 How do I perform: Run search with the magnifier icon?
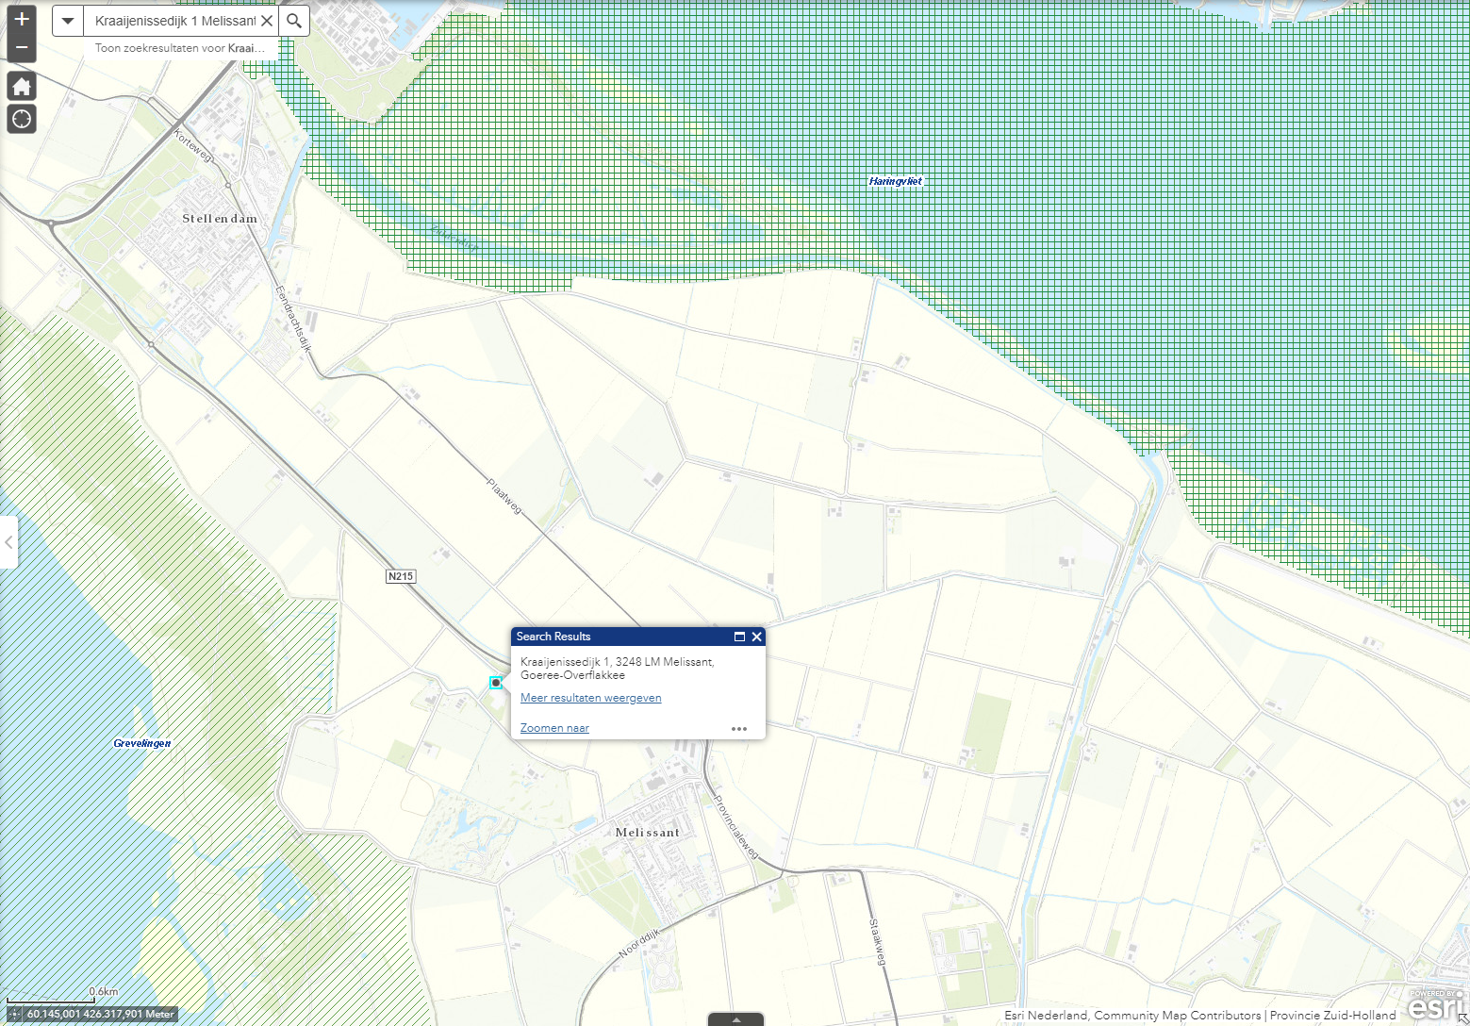point(294,21)
